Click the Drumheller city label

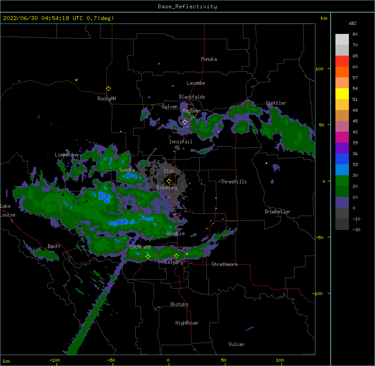click(278, 212)
